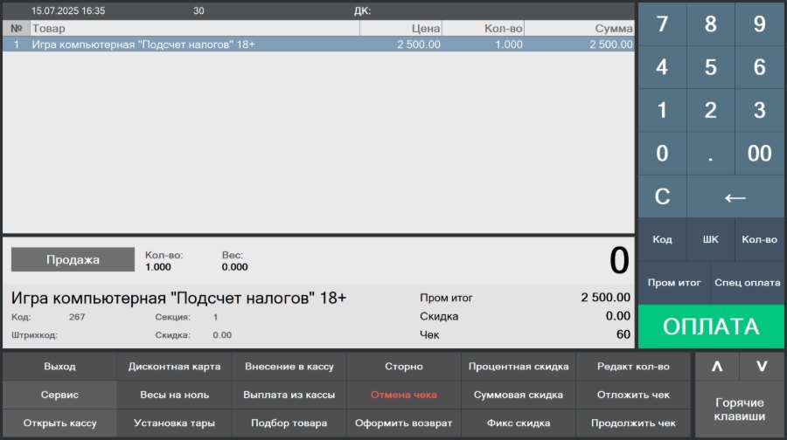This screenshot has width=787, height=440.
Task: Click the Чек number 60
Action: click(623, 334)
